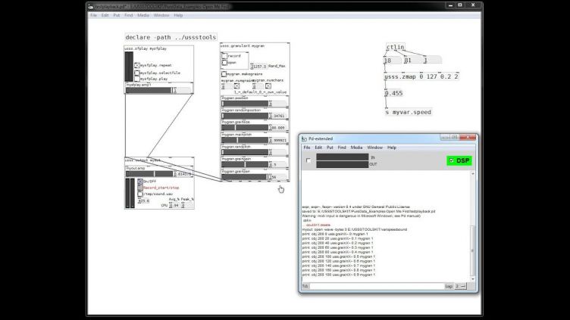The image size is (570, 320).
Task: Open Window menu in patch window
Action: (x=161, y=15)
